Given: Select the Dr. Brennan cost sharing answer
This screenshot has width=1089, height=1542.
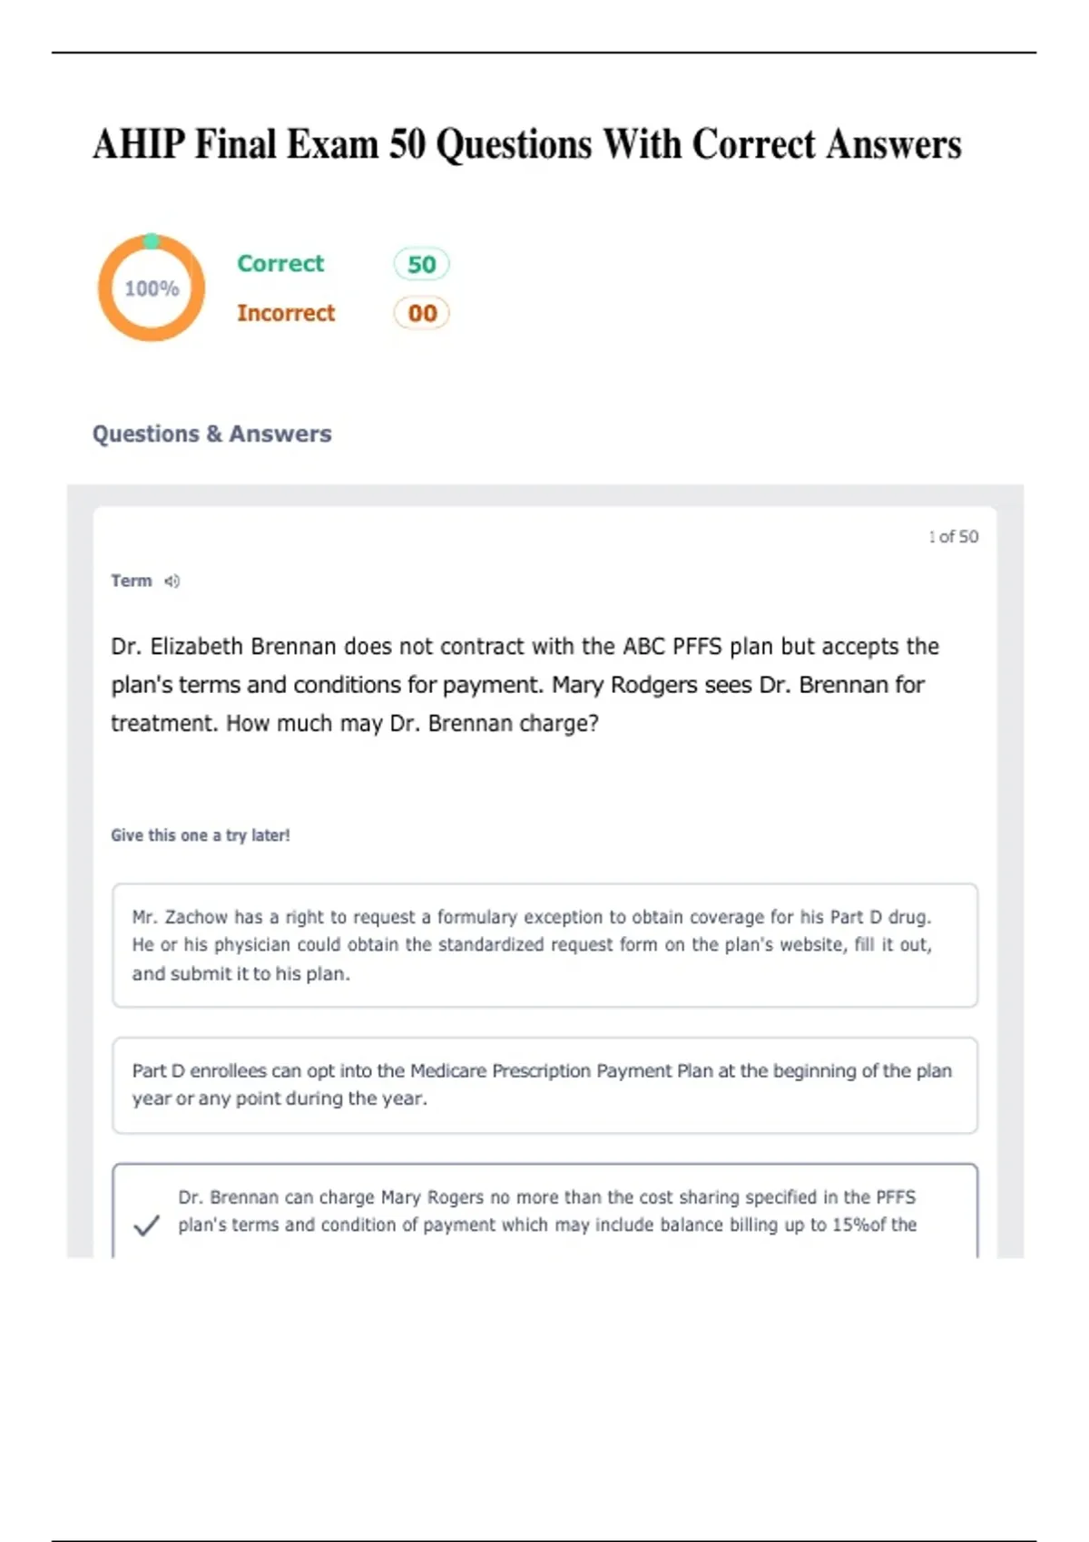Looking at the screenshot, I should [546, 1211].
